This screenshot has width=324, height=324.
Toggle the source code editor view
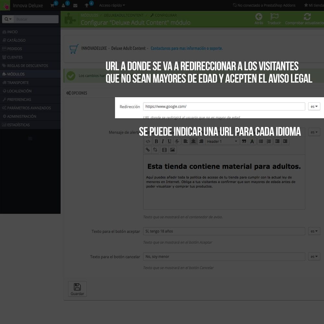click(148, 141)
